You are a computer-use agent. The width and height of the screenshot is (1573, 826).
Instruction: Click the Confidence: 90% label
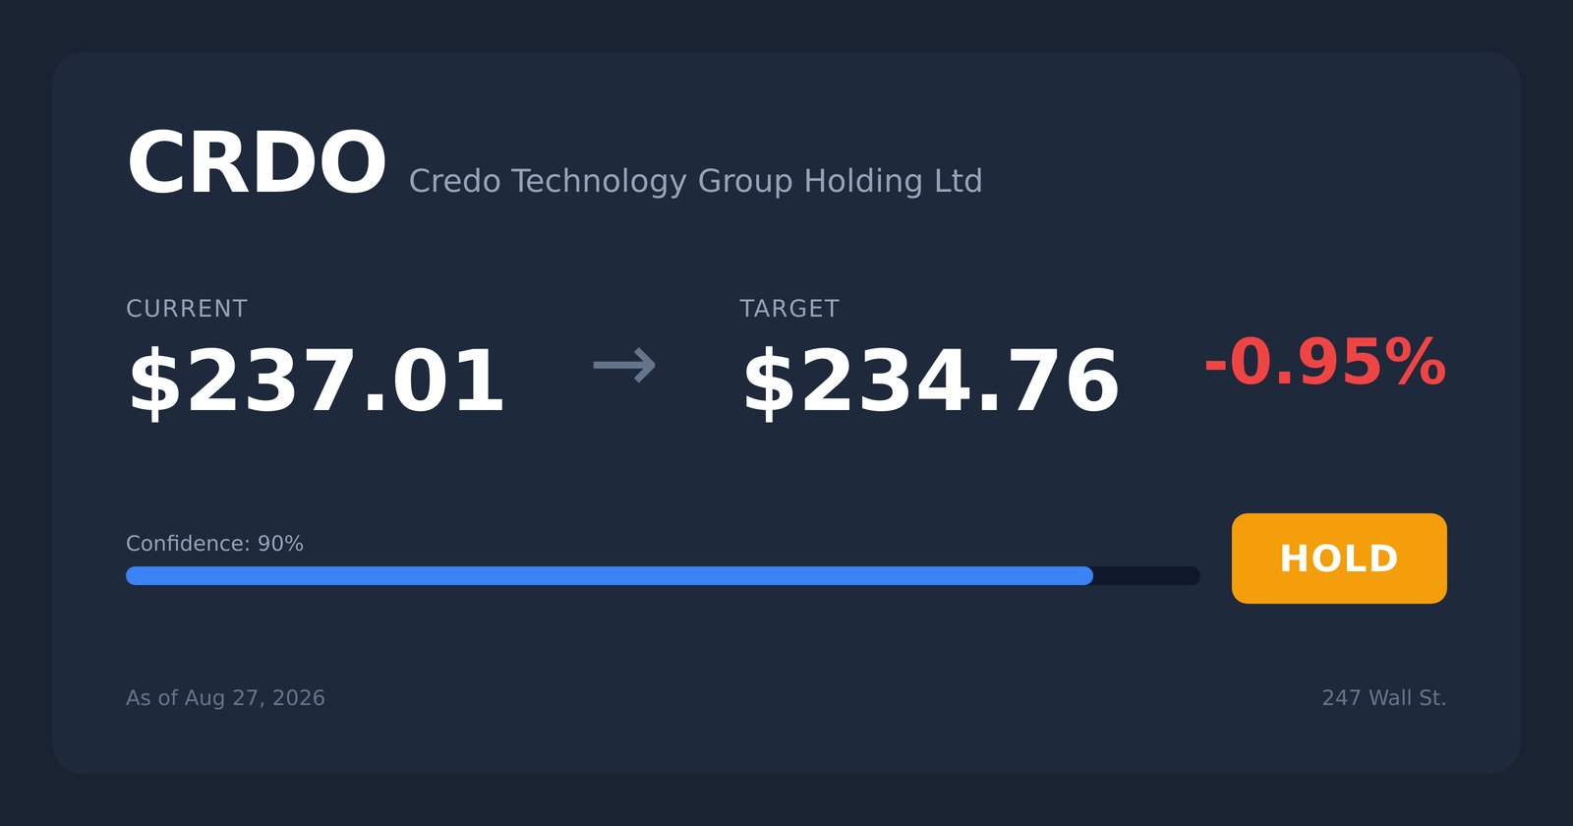click(214, 544)
